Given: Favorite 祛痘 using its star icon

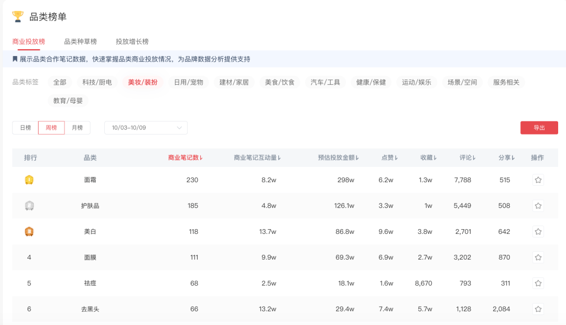Looking at the screenshot, I should coord(538,283).
